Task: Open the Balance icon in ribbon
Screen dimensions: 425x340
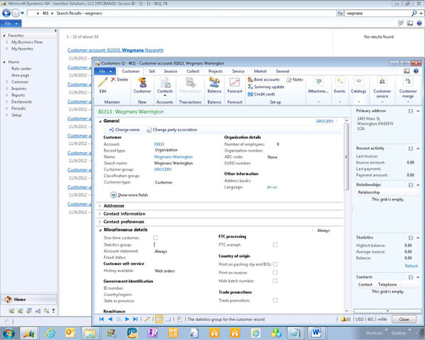Action: [x=214, y=82]
